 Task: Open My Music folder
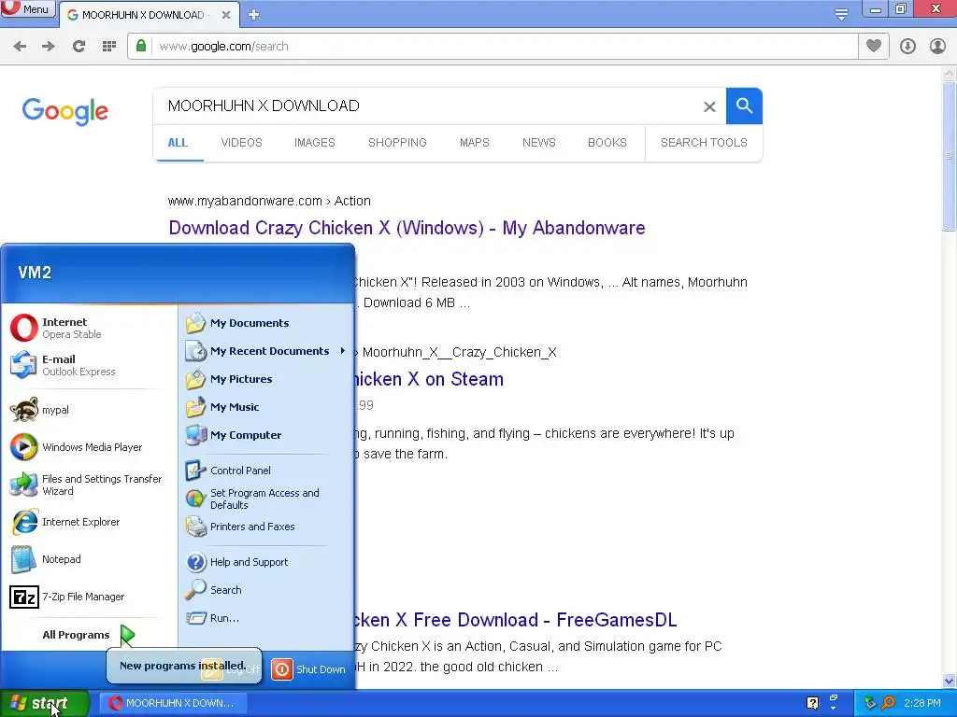[266, 407]
